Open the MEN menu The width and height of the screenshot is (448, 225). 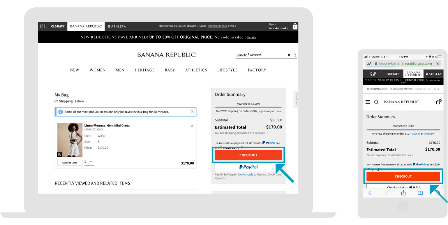[x=120, y=70]
